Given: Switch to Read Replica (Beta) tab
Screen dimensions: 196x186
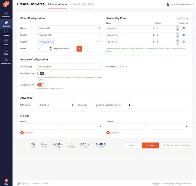Looking at the screenshot, I should [x=82, y=4].
